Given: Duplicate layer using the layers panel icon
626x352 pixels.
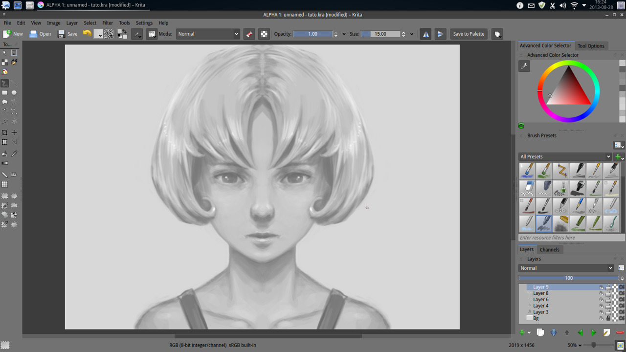Looking at the screenshot, I should [540, 332].
